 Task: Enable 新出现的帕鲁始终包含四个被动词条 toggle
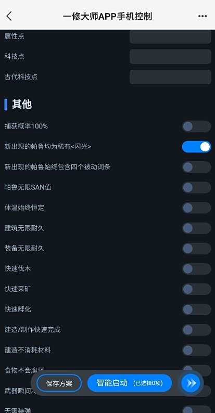[x=196, y=167]
